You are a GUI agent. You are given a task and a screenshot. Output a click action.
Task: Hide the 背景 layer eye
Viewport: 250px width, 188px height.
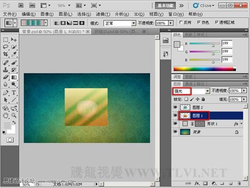point(175,132)
